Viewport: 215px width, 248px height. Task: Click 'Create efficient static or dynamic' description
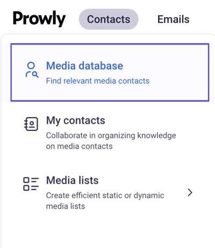point(105,195)
